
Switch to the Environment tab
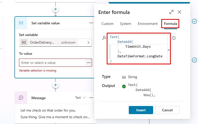point(148,24)
